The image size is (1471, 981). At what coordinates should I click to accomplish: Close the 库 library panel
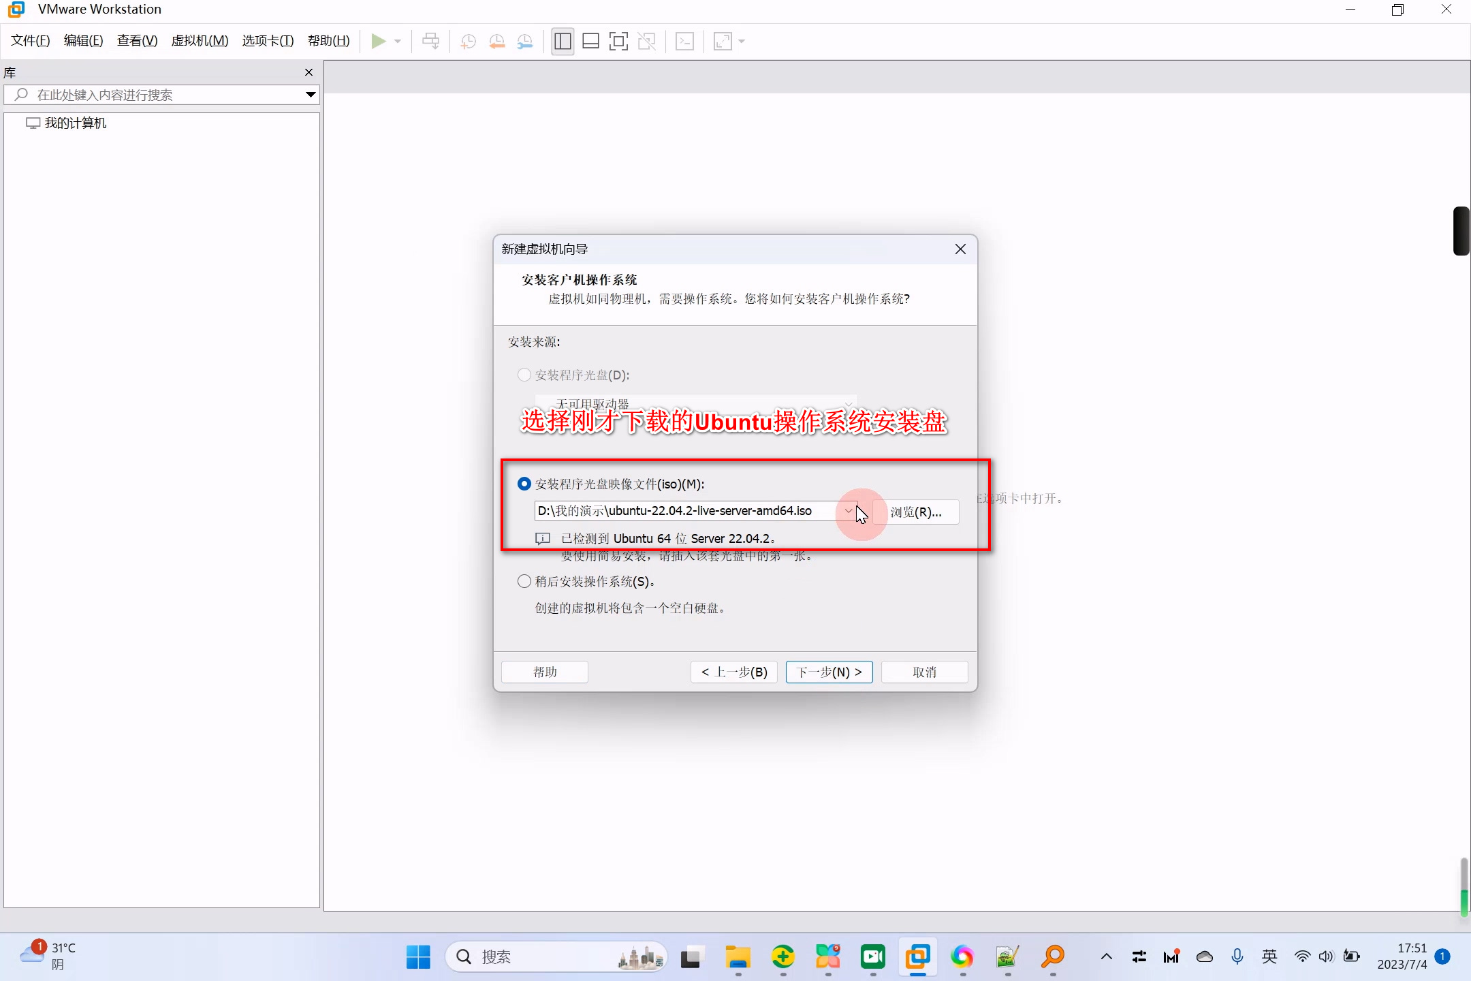pyautogui.click(x=309, y=72)
